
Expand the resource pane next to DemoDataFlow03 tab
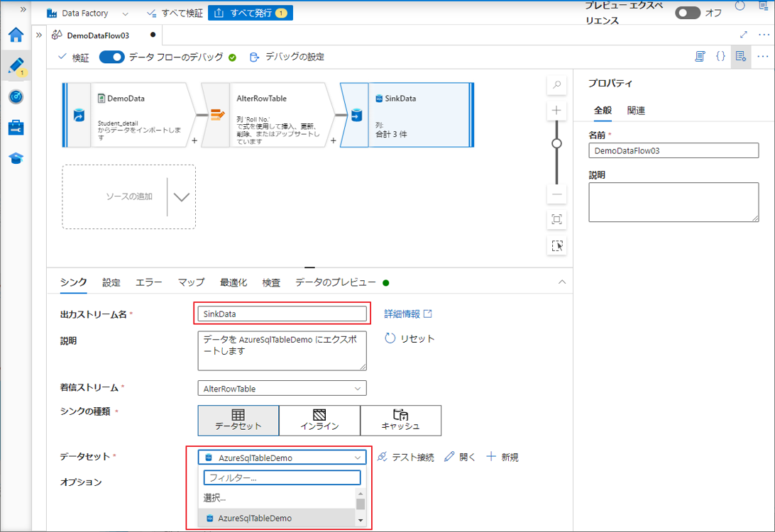[39, 35]
